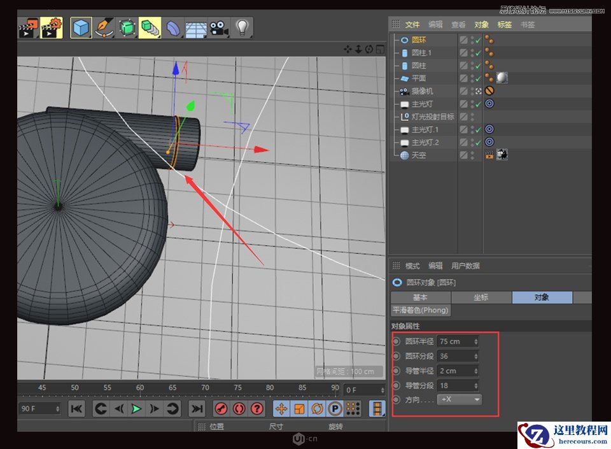Click the 平滑着色(Phong) tag button
Image resolution: width=611 pixels, height=449 pixels.
[x=421, y=310]
